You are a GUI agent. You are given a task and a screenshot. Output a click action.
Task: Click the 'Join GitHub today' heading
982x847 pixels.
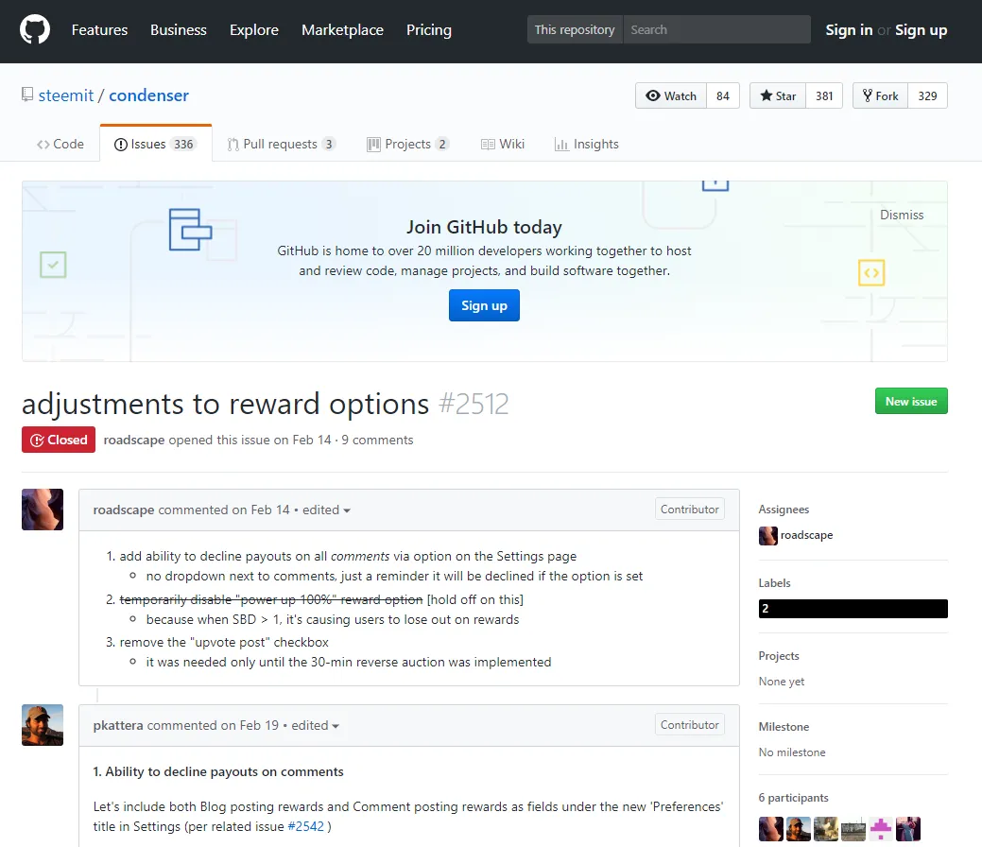pos(484,227)
